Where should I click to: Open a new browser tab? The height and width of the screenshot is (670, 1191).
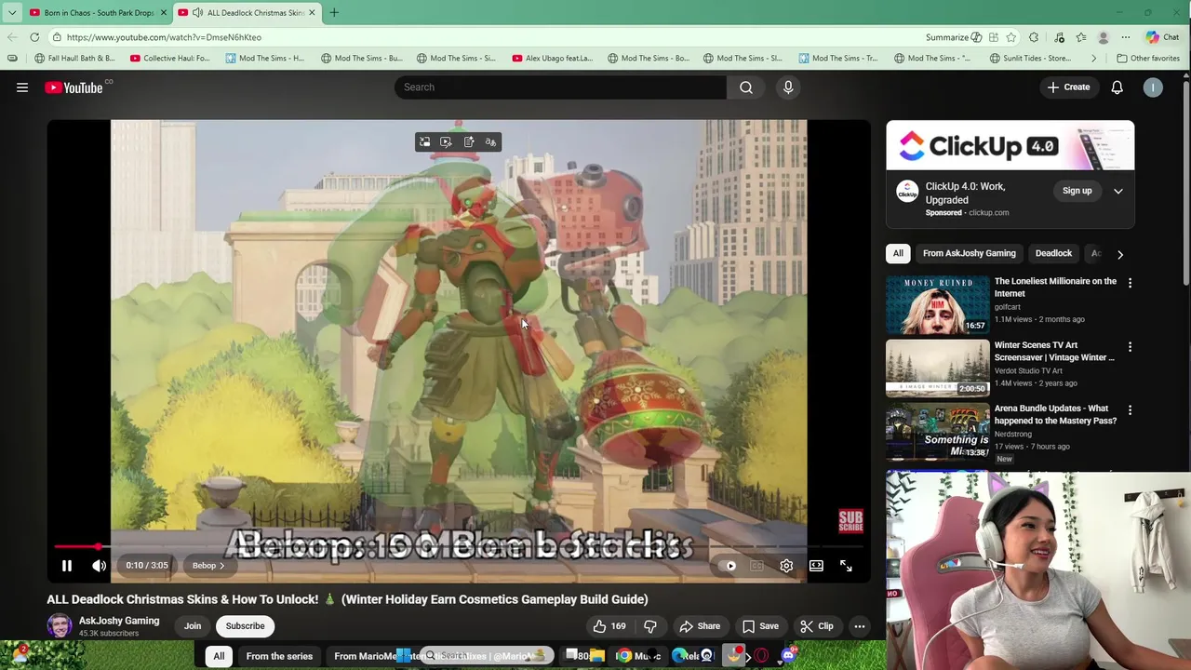334,12
